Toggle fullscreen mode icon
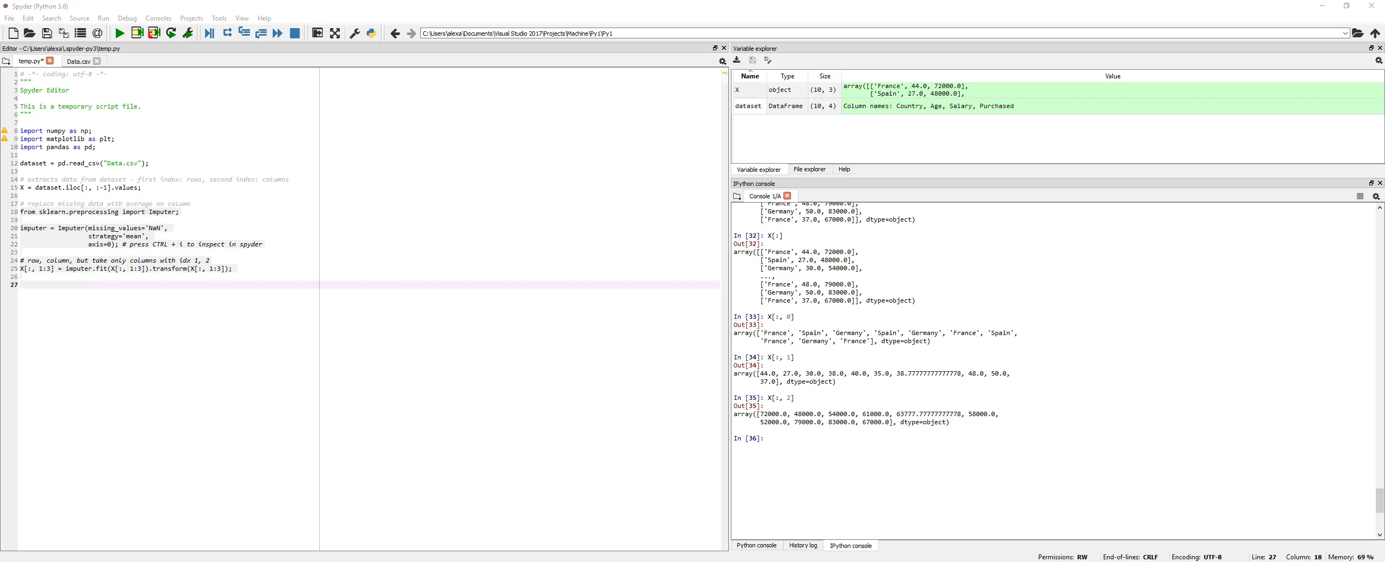 pyautogui.click(x=335, y=34)
